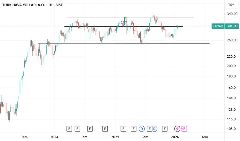Click the 2024 label on the time axis
Screen dimensions: 240x141
[x=54, y=137]
